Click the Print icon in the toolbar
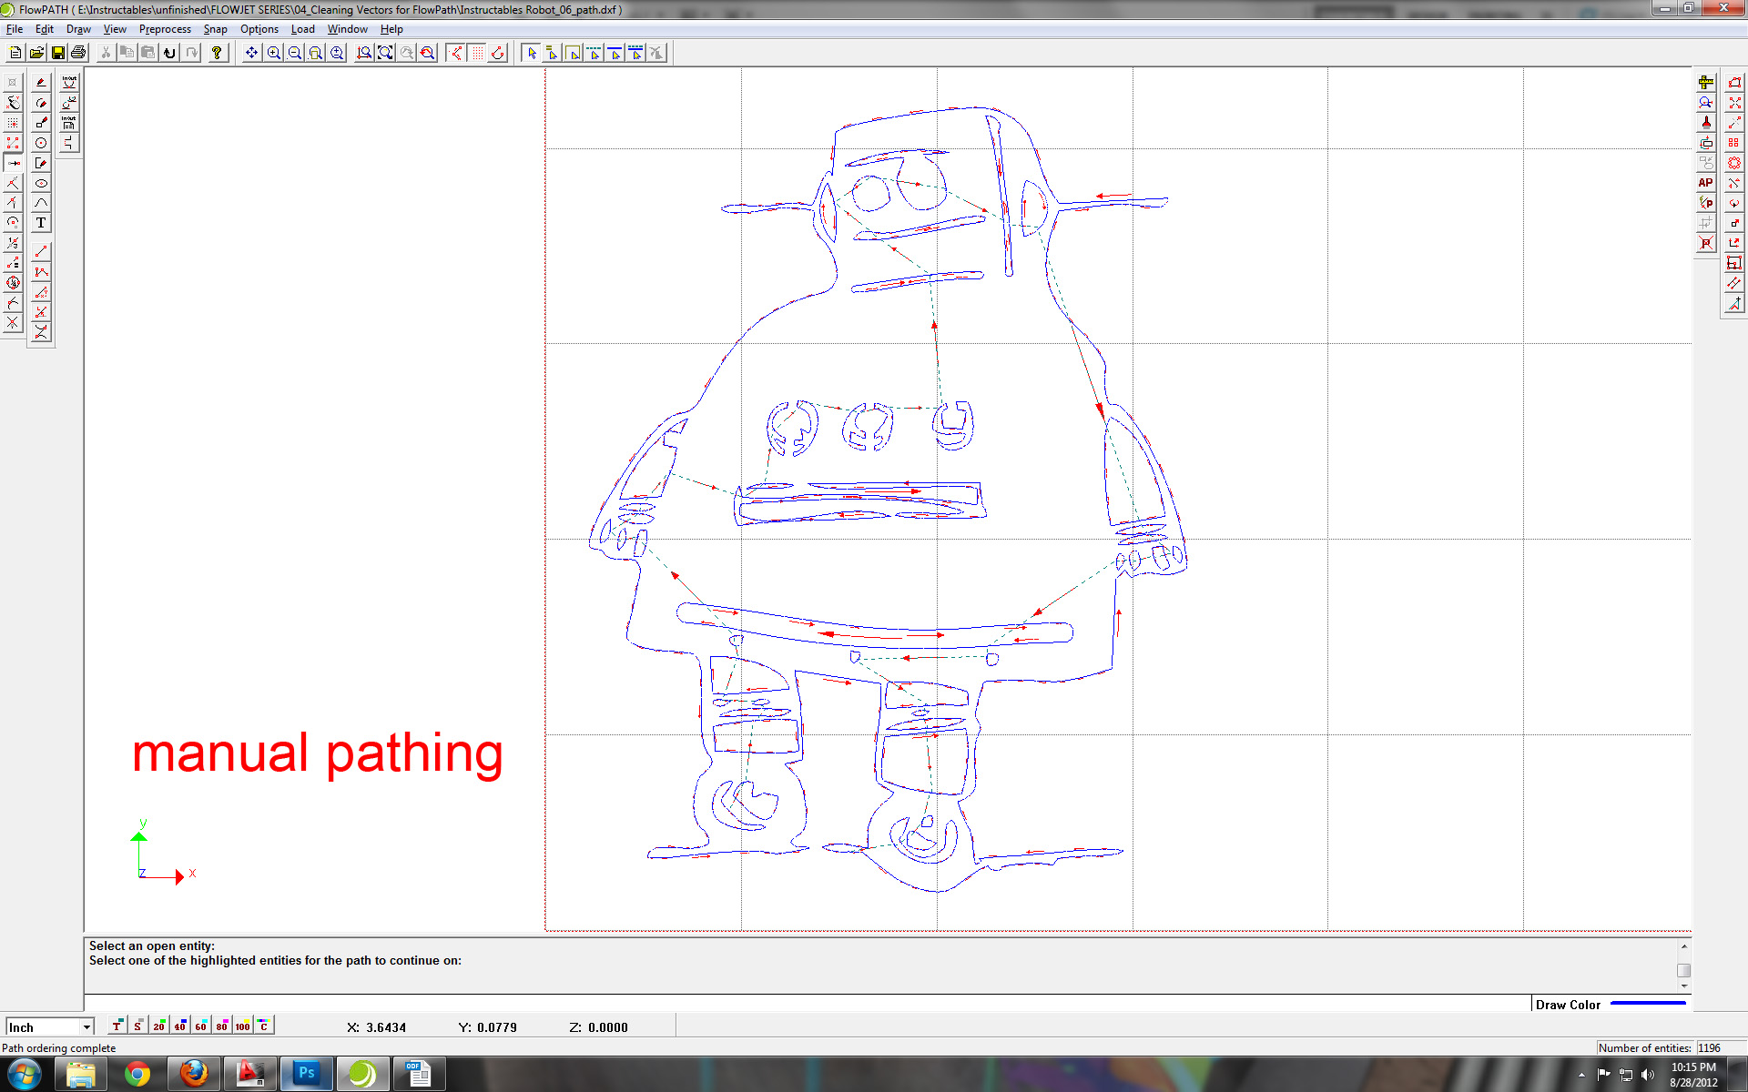The image size is (1748, 1092). point(78,52)
